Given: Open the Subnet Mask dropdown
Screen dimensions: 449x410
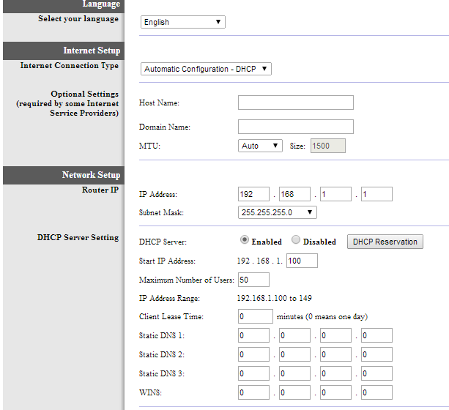Looking at the screenshot, I should click(277, 212).
